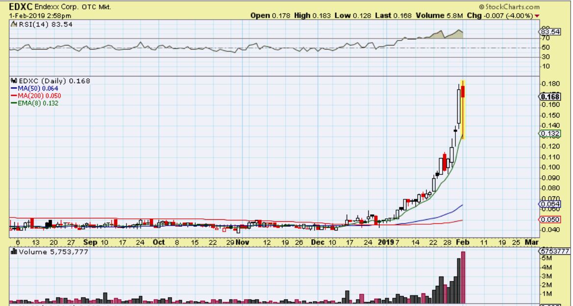Click the Last 0.168 header value
This screenshot has height=306, width=573.
393,16
